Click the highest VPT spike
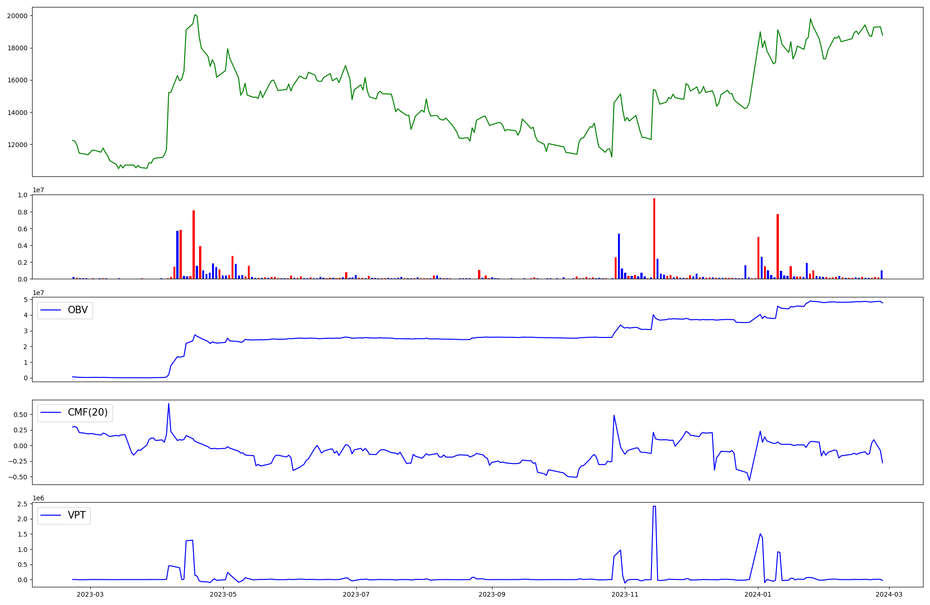This screenshot has width=930, height=605. (x=654, y=506)
